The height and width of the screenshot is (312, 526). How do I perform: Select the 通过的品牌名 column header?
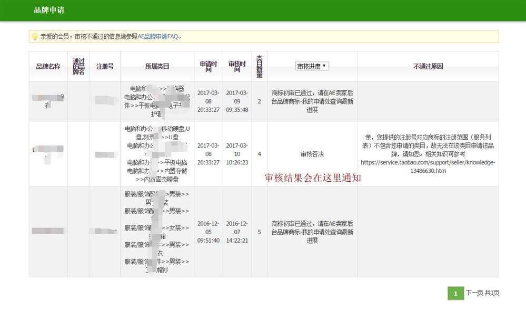tap(78, 67)
